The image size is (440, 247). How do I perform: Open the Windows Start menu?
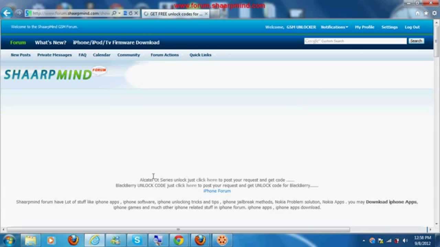[x=9, y=240]
